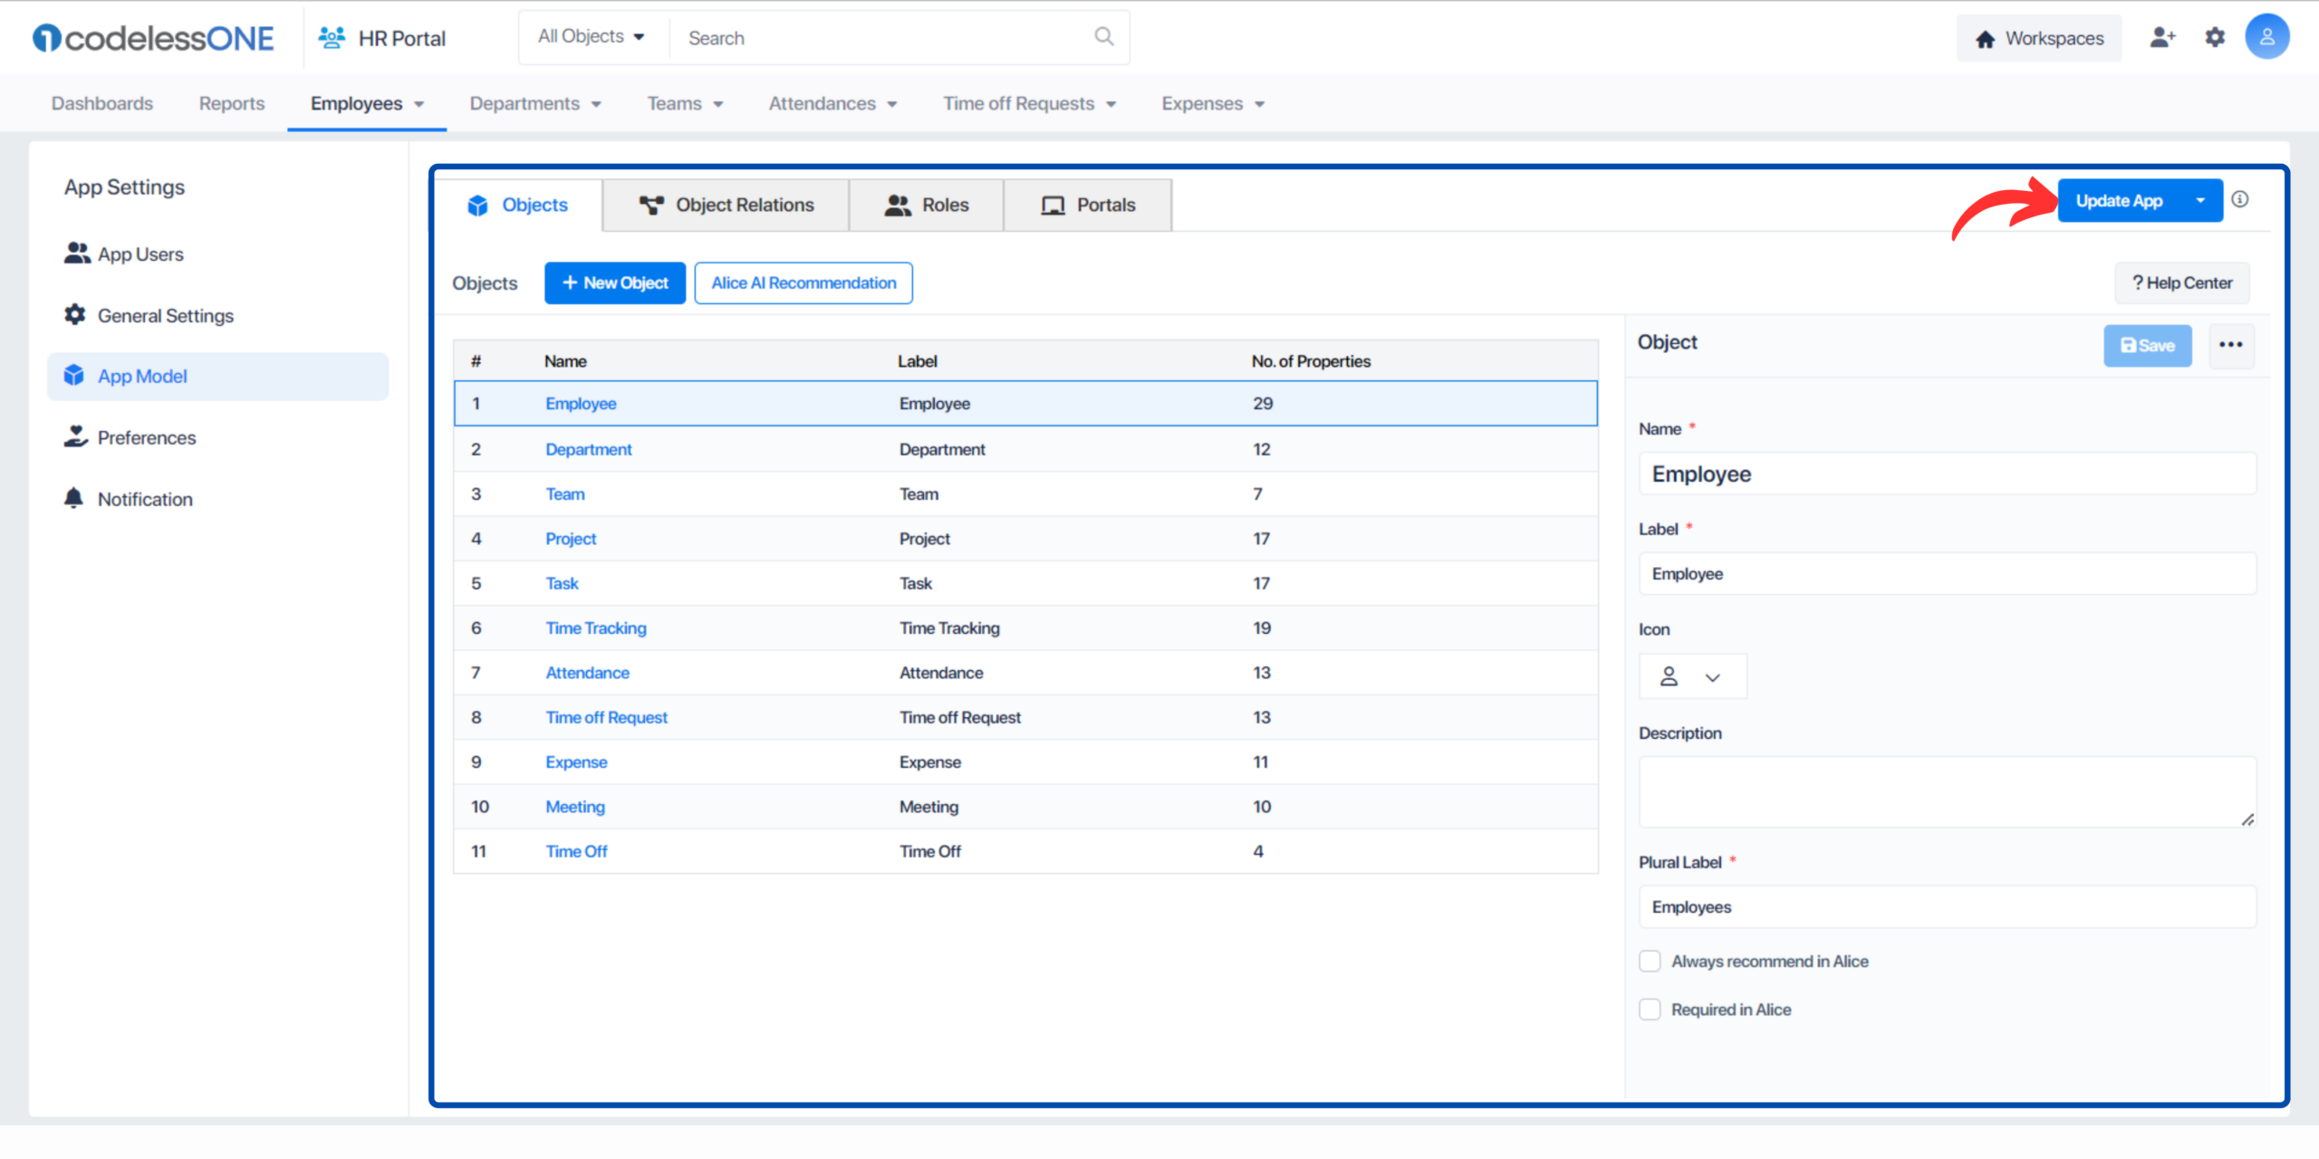Switch to the Portals tab
Image resolution: width=2319 pixels, height=1159 pixels.
click(x=1088, y=206)
